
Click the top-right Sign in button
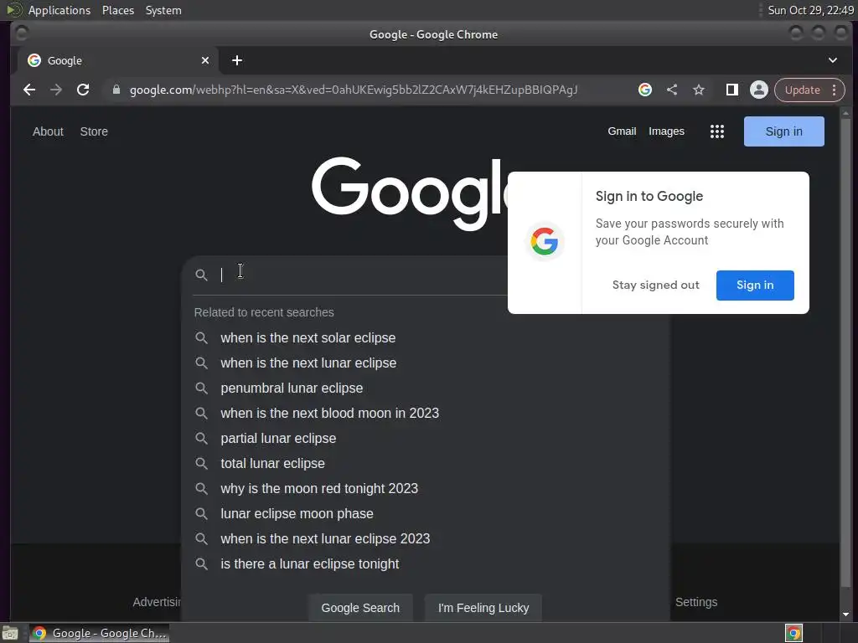click(x=783, y=131)
